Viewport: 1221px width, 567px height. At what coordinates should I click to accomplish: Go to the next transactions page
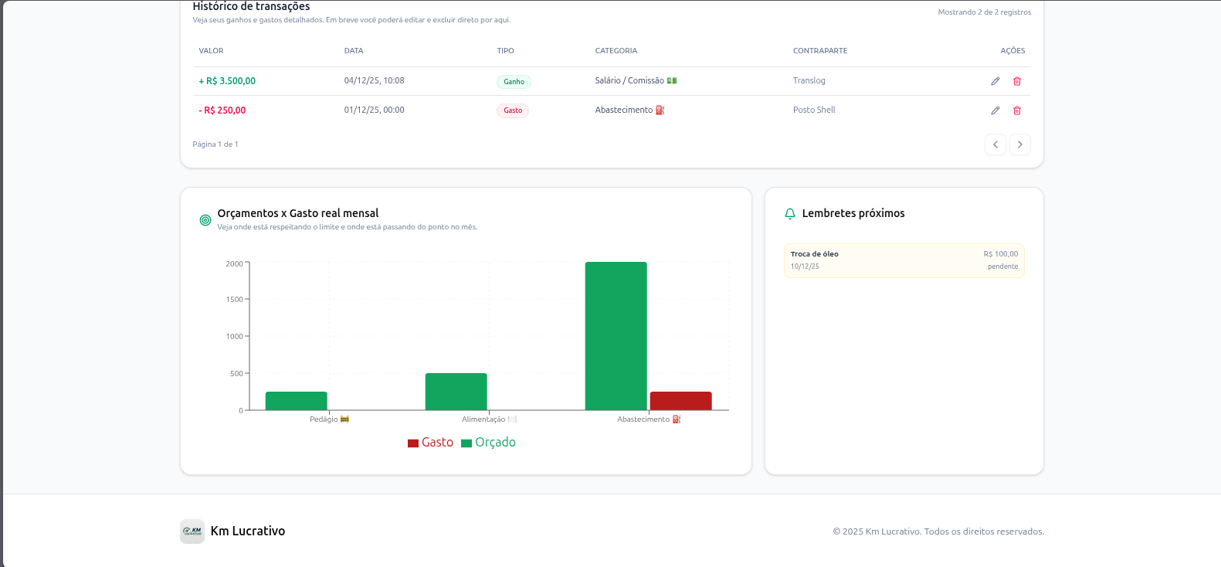[1019, 144]
